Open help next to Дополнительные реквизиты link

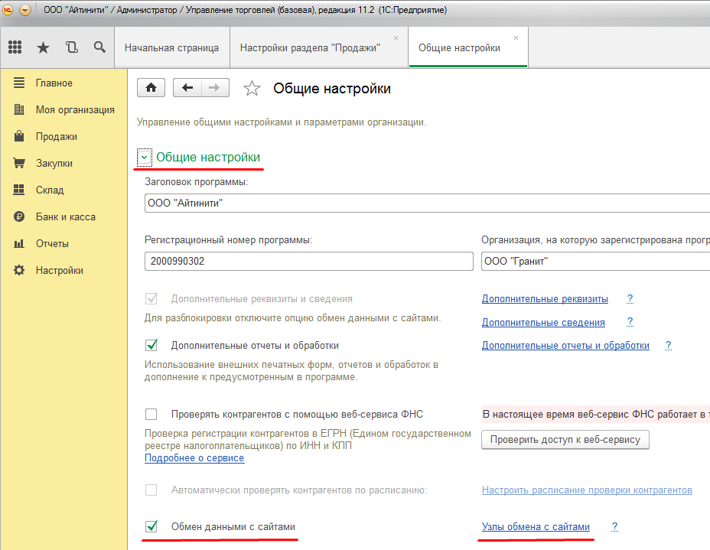click(x=630, y=299)
